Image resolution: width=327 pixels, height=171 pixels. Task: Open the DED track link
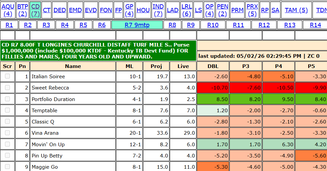point(60,10)
